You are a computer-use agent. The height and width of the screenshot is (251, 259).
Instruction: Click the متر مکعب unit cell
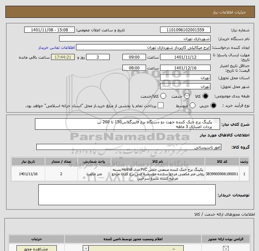click(94, 174)
